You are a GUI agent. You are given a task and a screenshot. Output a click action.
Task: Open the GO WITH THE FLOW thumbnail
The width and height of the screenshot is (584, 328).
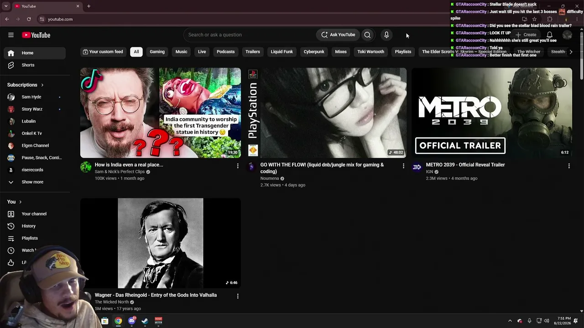coord(326,113)
